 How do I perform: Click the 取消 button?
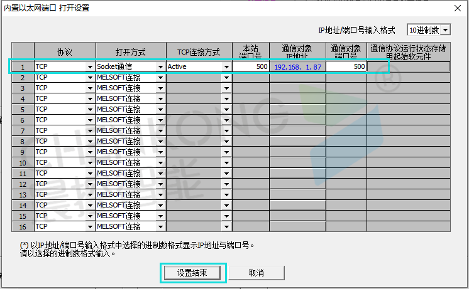pos(256,273)
